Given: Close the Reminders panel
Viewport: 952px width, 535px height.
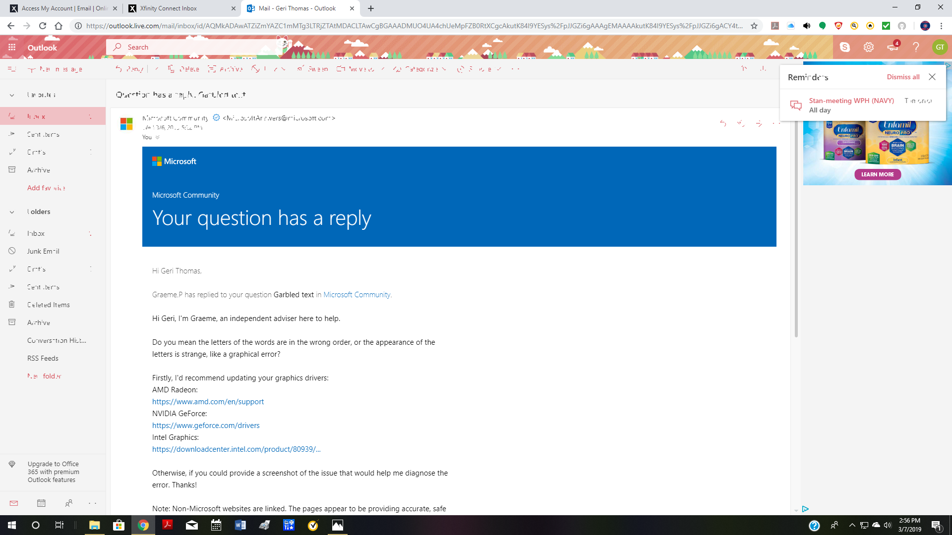Looking at the screenshot, I should (932, 77).
